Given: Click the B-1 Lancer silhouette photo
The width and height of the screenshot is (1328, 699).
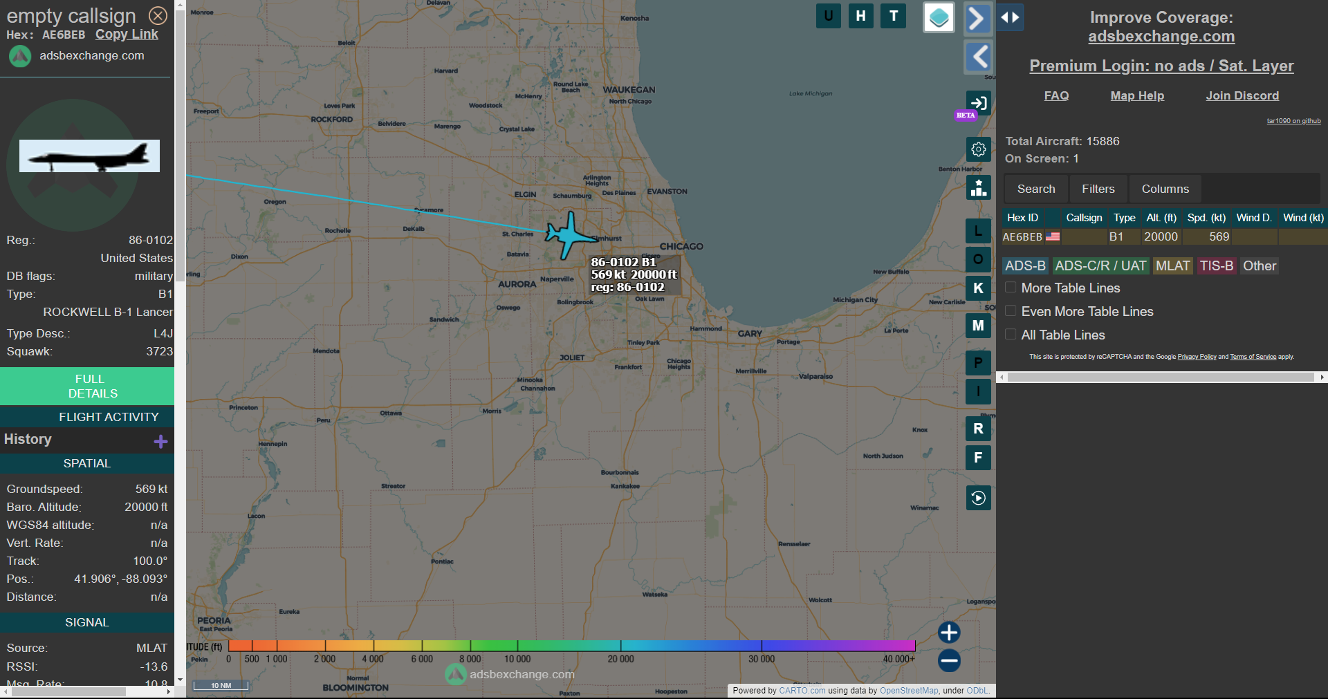Looking at the screenshot, I should (x=89, y=156).
